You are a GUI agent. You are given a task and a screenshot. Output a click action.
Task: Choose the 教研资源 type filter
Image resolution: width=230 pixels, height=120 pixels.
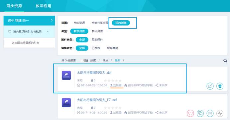[97, 31]
